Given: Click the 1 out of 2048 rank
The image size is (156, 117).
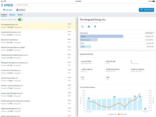Looking at the screenshot, I should click(86, 61).
